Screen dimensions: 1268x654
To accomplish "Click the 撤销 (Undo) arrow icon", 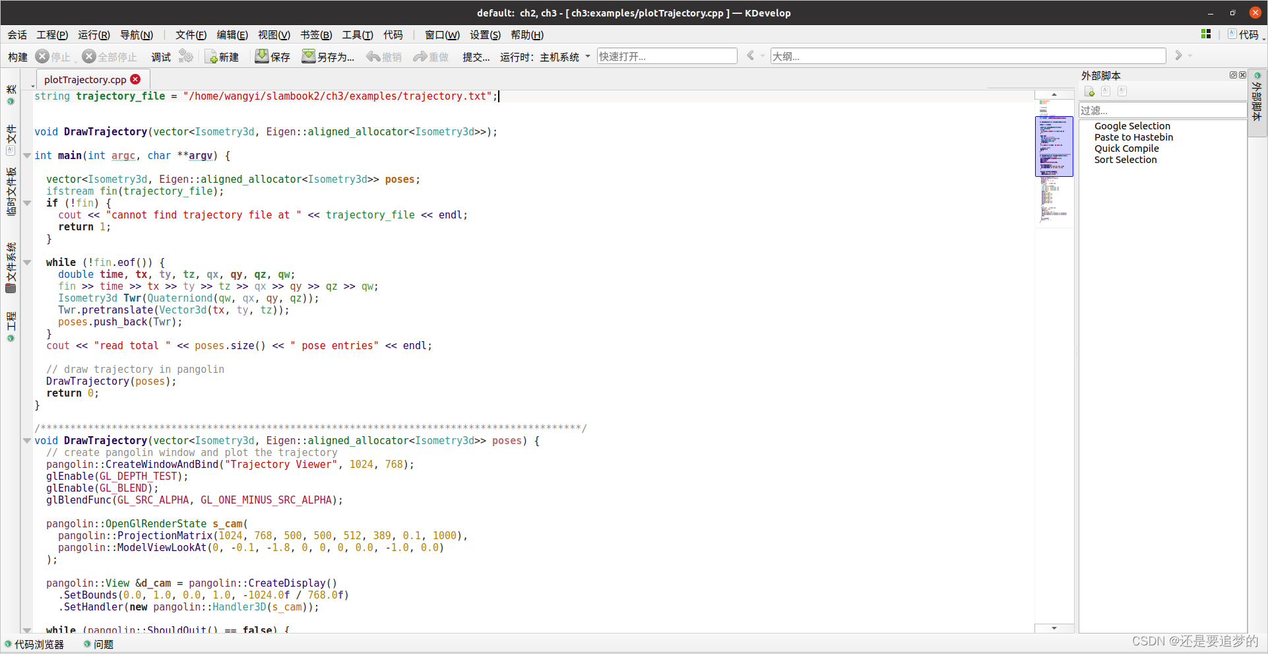I will (373, 57).
